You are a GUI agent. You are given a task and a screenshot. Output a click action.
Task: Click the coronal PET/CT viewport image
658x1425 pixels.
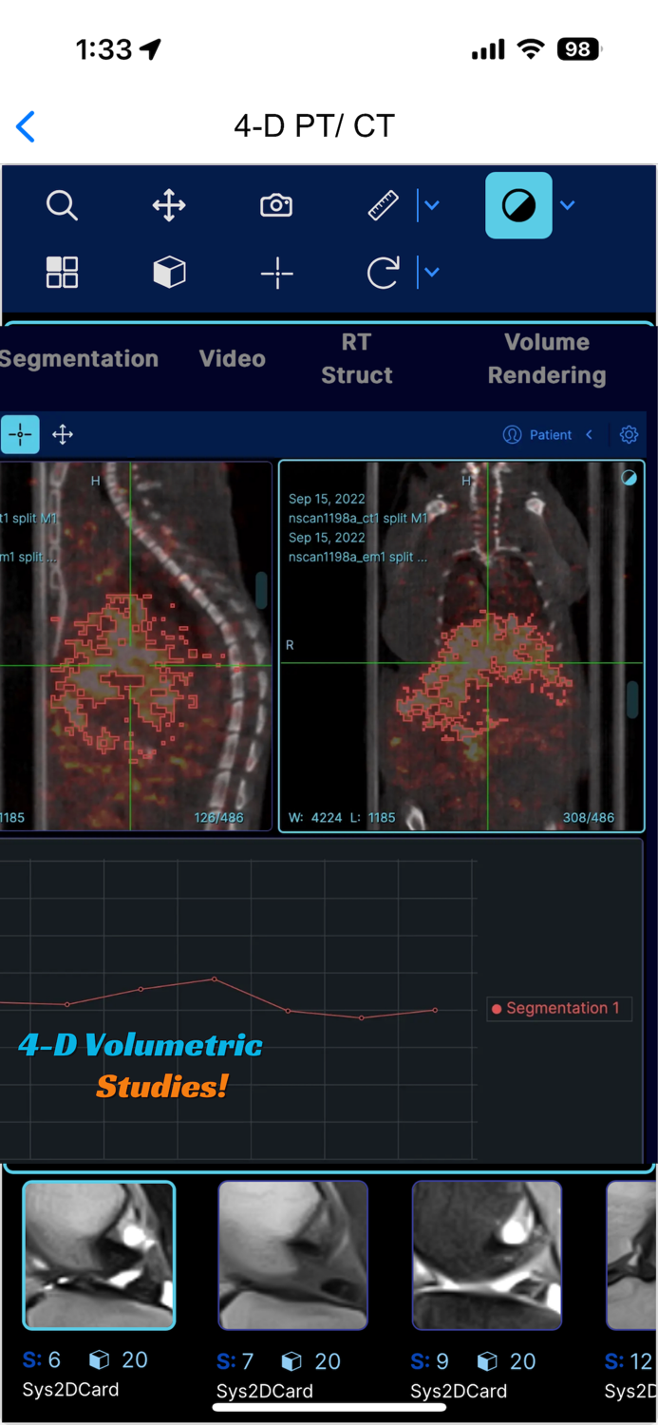click(x=461, y=646)
